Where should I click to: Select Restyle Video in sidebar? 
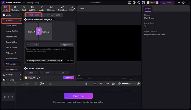pos(11,37)
